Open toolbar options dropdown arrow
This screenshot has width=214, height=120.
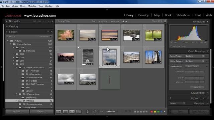click(165, 112)
